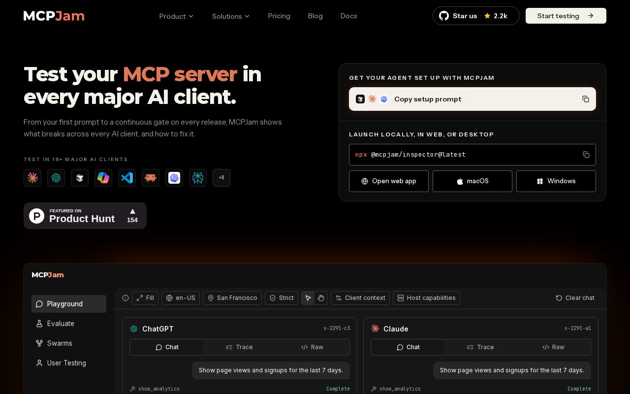Click the npx @mcpjam/inspector@latest command field
The width and height of the screenshot is (630, 394).
coord(472,155)
